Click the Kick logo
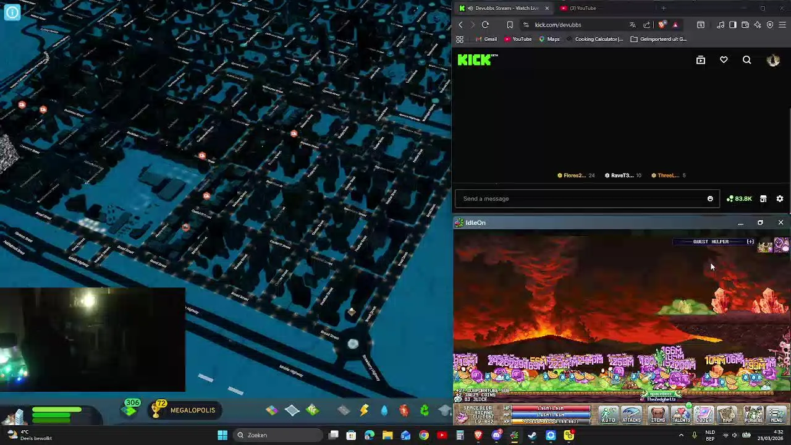Image resolution: width=791 pixels, height=445 pixels. pos(477,59)
